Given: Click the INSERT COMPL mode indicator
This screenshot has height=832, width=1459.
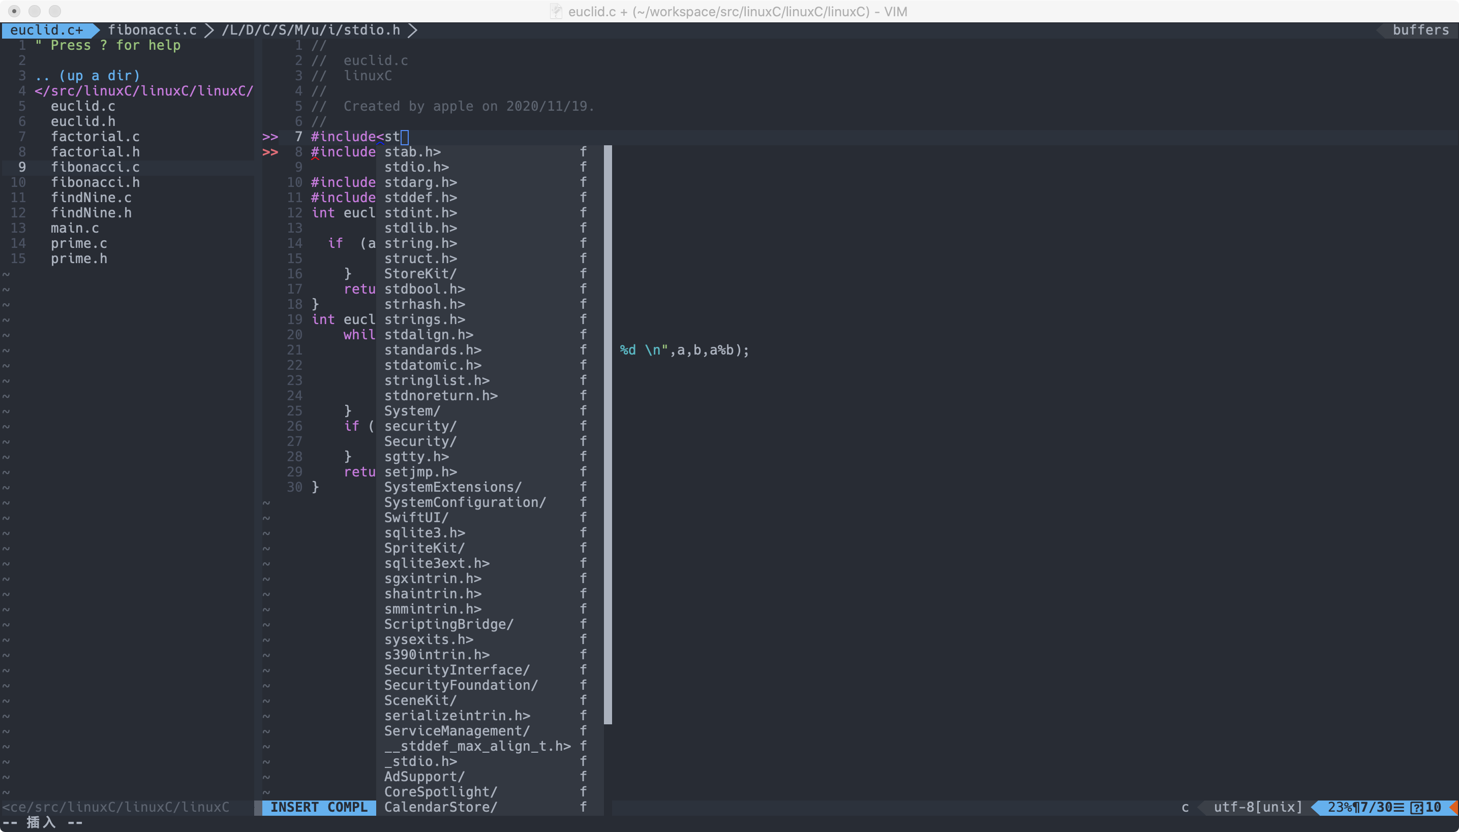Looking at the screenshot, I should pyautogui.click(x=319, y=807).
